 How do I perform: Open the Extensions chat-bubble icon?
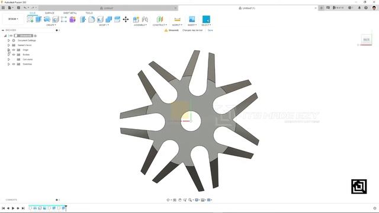328,8
